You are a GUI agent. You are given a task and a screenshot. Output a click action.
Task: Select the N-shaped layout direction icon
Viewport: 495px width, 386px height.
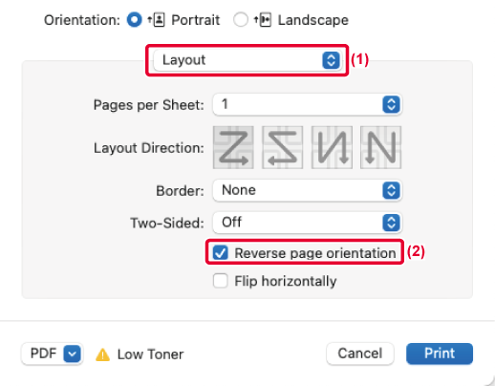(x=380, y=147)
